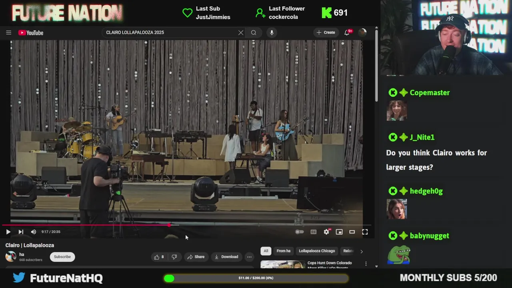The height and width of the screenshot is (288, 512).
Task: Click the 9:17 / 20:35 time display
Action: click(51, 232)
